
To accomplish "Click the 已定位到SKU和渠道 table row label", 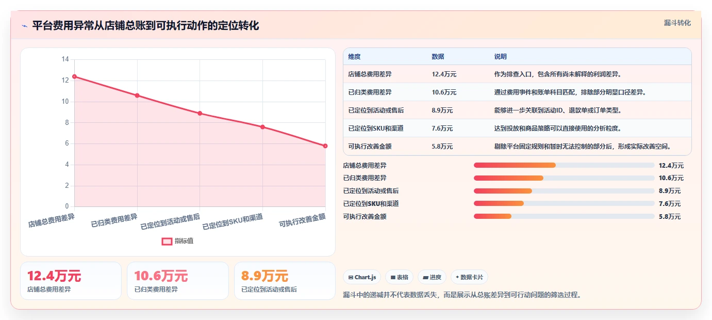I will tap(376, 129).
